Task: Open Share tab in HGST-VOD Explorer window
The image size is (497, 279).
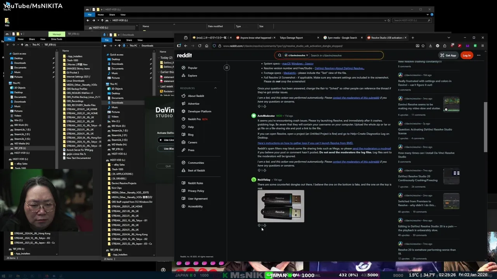Action: 112,15
